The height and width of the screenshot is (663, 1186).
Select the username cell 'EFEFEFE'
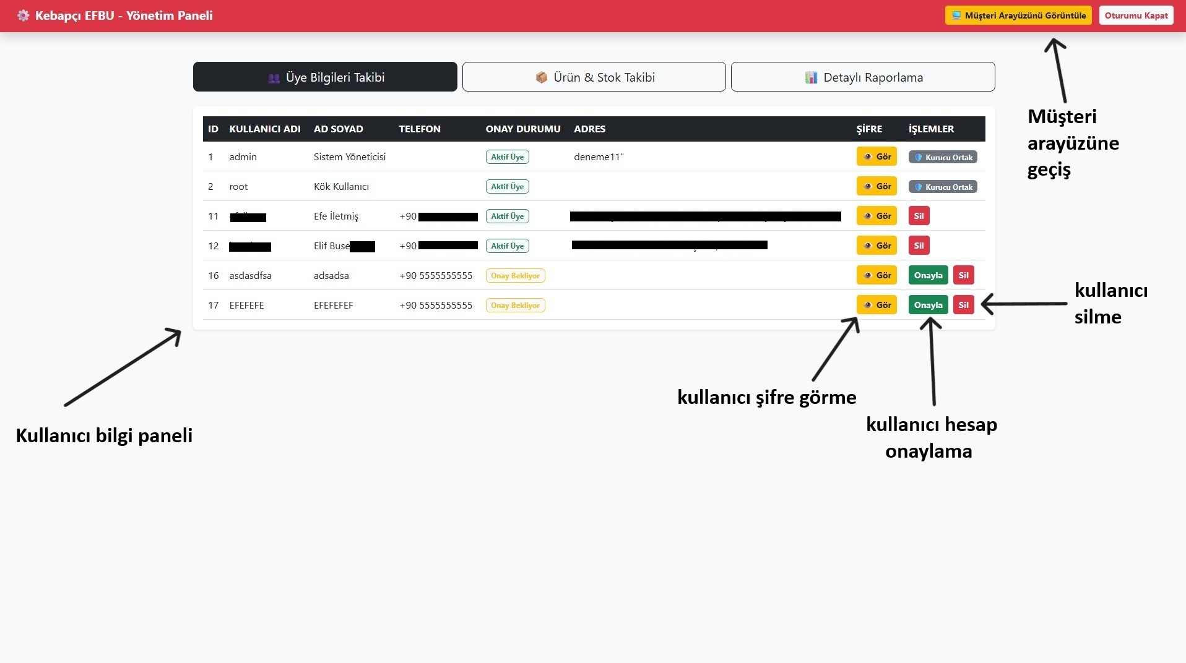click(246, 305)
